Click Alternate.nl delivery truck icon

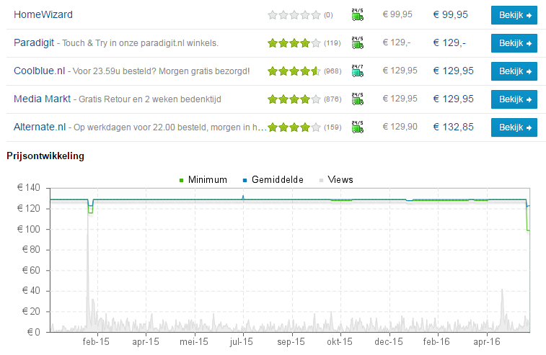coord(357,127)
